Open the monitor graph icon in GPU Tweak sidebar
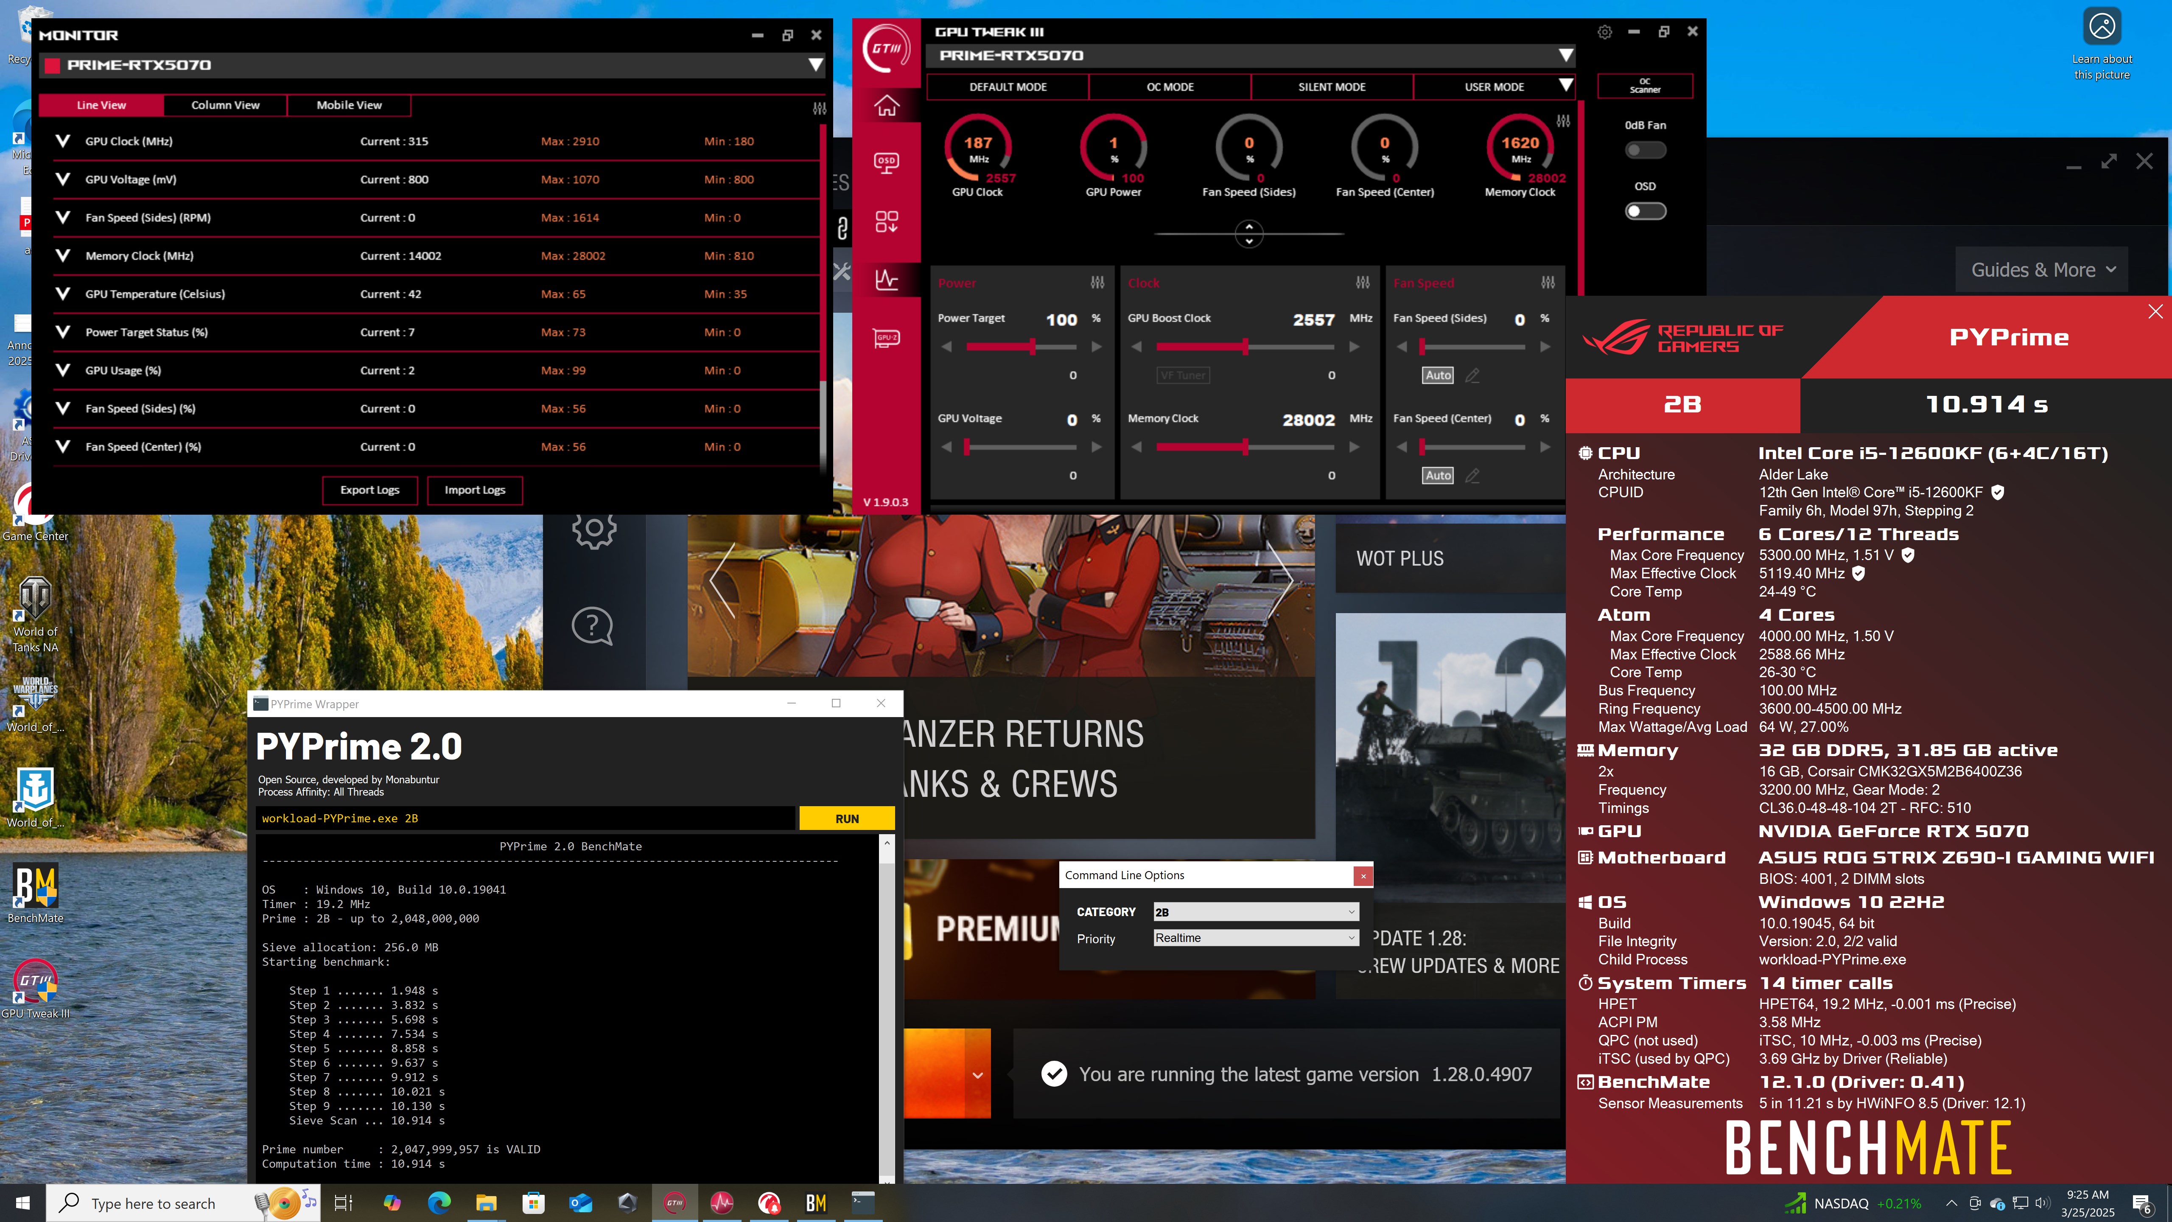The width and height of the screenshot is (2172, 1222). pyautogui.click(x=886, y=279)
